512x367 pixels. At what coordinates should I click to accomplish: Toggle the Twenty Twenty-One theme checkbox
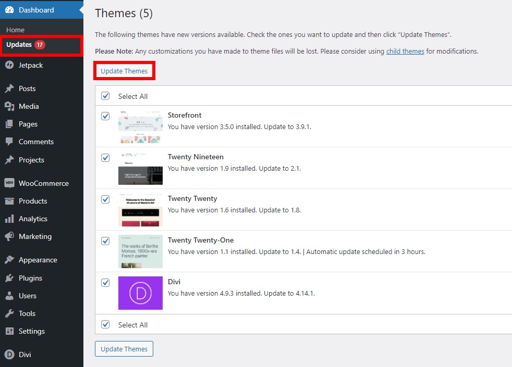pyautogui.click(x=105, y=241)
